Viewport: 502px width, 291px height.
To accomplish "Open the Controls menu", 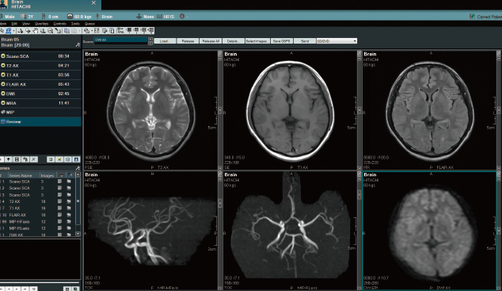I will (x=60, y=24).
